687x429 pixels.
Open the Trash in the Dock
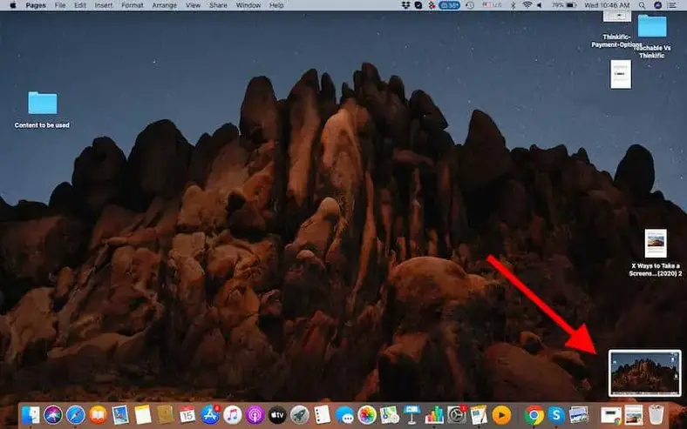coord(656,414)
